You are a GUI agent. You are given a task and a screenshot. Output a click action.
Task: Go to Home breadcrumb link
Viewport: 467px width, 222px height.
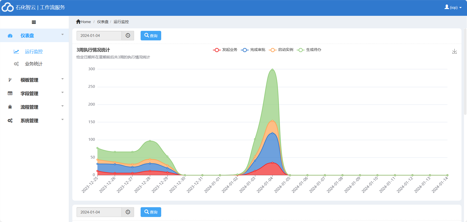[86, 22]
